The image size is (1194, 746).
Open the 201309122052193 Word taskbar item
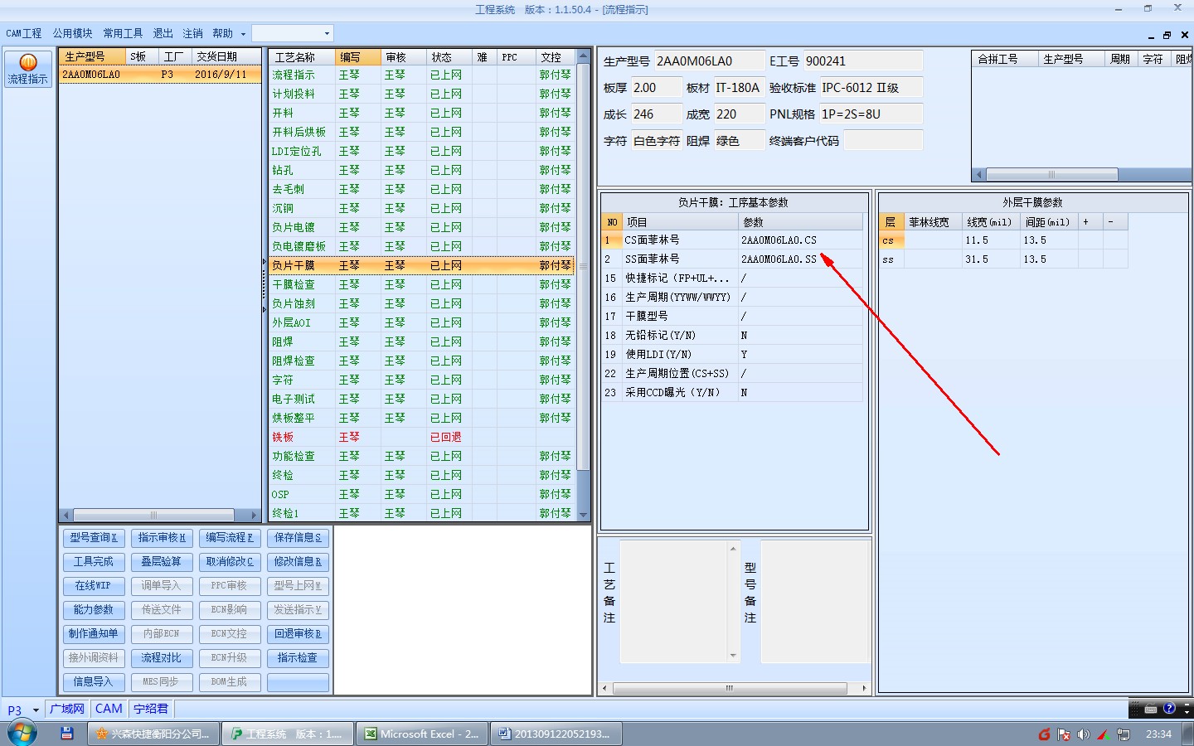coord(555,734)
